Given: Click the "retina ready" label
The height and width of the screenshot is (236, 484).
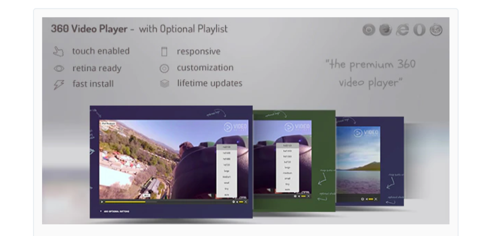Looking at the screenshot, I should click(97, 68).
